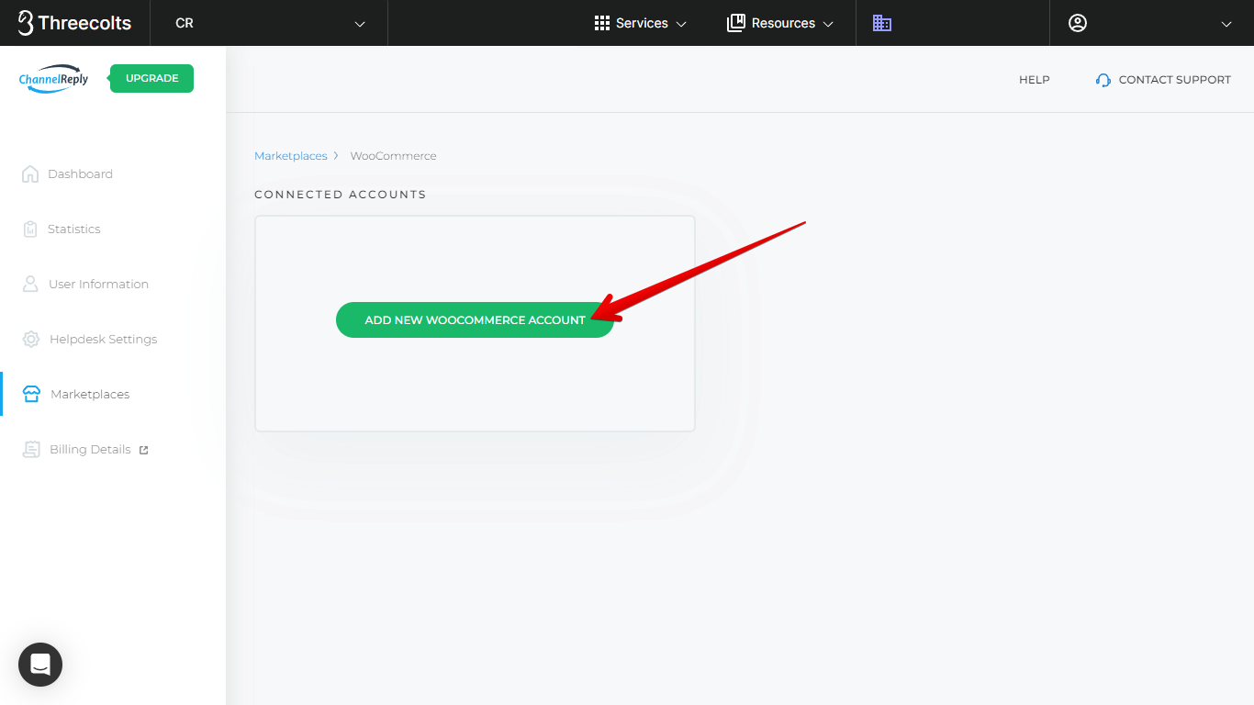Click the WooCommerce breadcrumb text
Viewport: 1254px width, 705px height.
393,156
